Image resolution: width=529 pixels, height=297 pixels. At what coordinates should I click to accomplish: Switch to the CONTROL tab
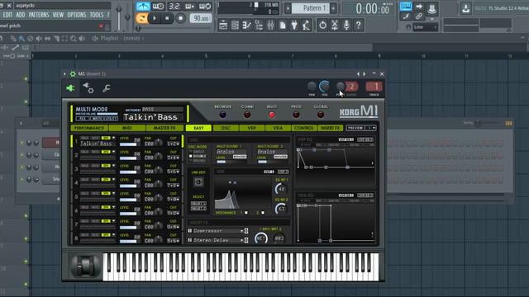[304, 129]
